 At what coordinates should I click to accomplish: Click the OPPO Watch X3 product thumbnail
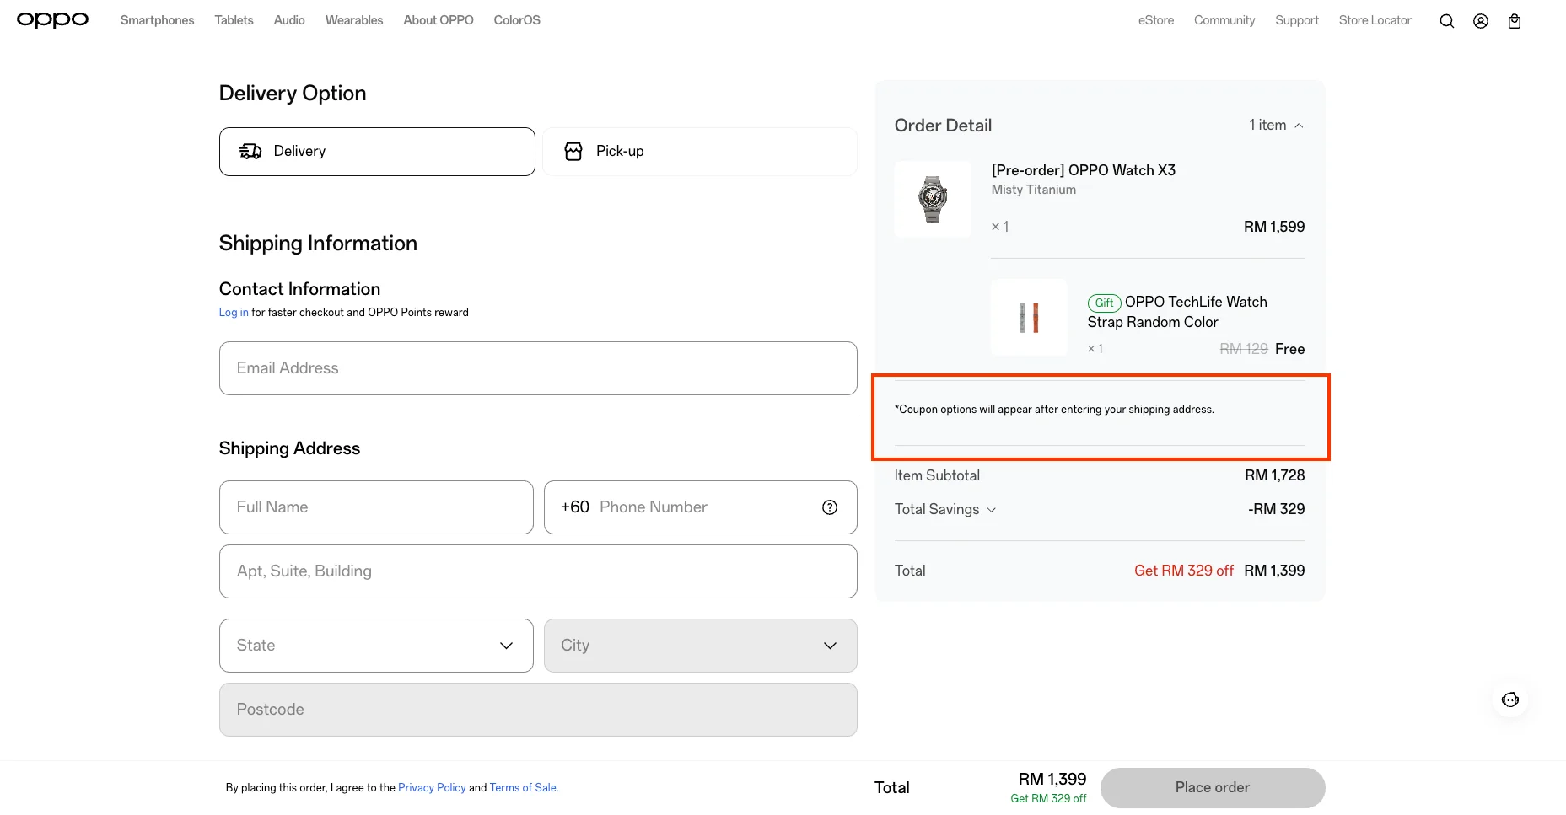(932, 199)
